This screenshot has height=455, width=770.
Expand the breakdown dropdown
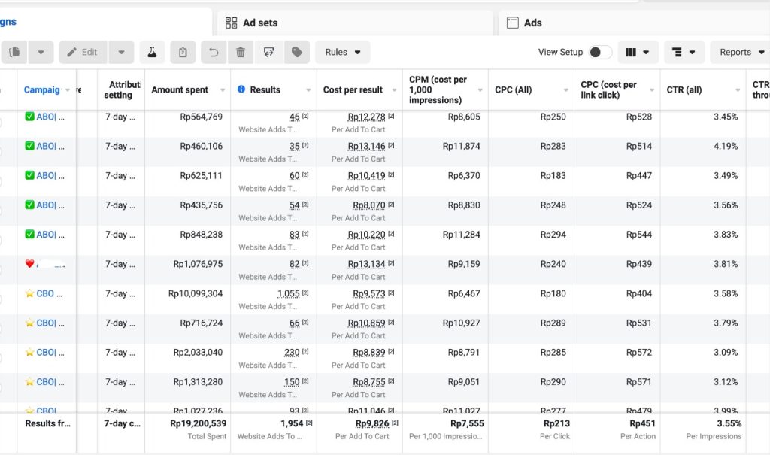684,52
